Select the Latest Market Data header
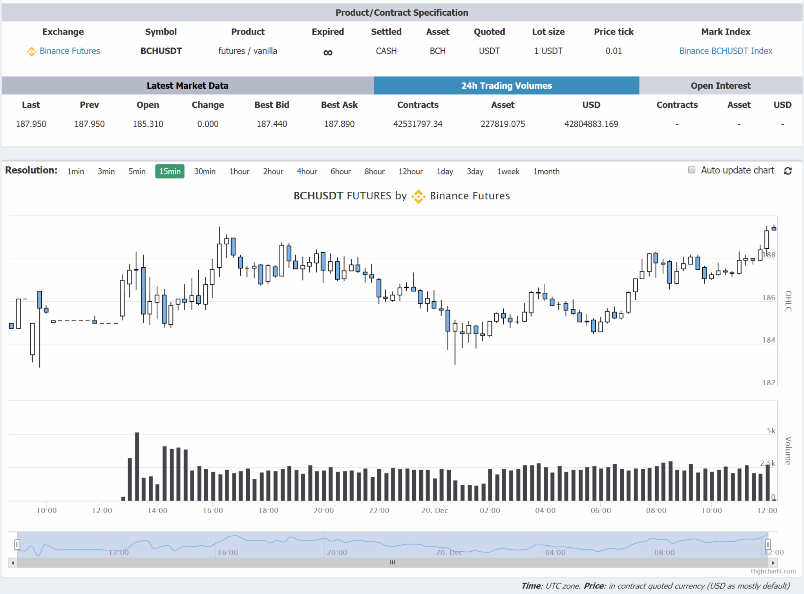The width and height of the screenshot is (804, 594). [x=187, y=86]
